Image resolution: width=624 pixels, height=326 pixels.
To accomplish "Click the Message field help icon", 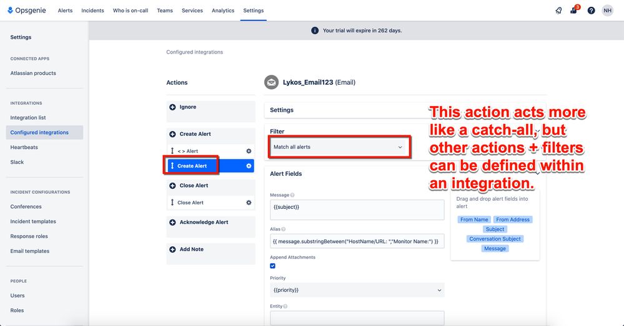I will pos(292,195).
